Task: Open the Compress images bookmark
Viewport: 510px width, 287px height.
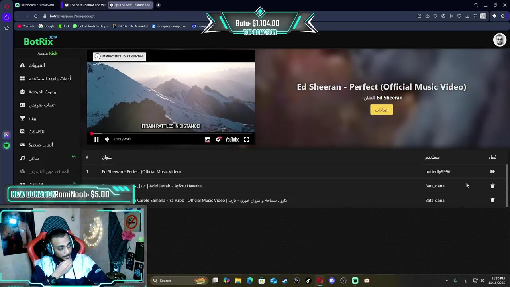Action: coord(169,26)
